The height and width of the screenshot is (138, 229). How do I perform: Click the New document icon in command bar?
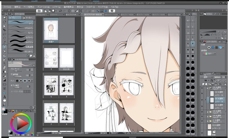45,11
